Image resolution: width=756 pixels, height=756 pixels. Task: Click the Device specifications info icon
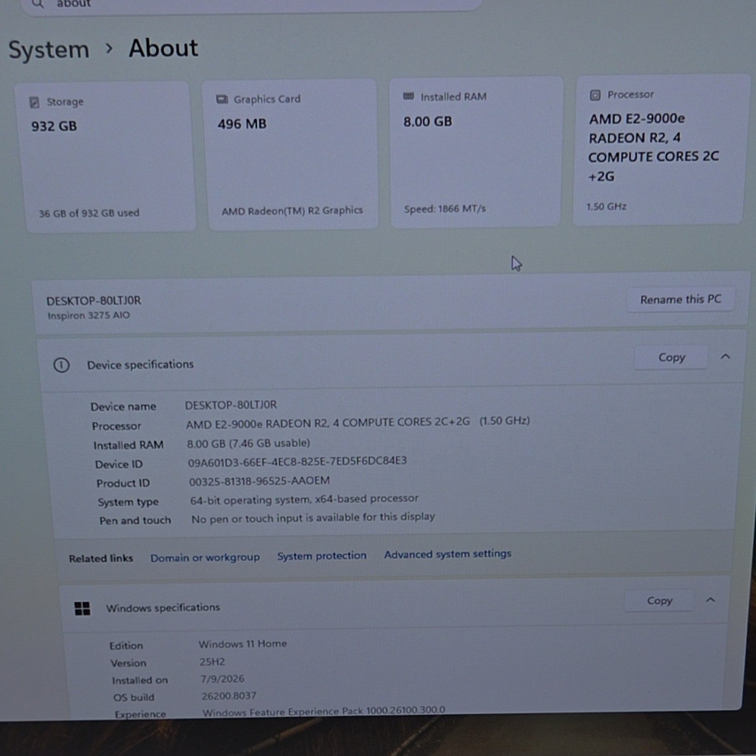61,365
